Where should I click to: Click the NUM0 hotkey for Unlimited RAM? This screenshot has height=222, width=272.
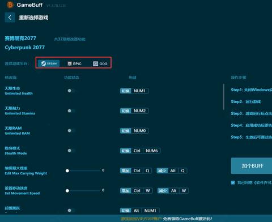coord(134,131)
